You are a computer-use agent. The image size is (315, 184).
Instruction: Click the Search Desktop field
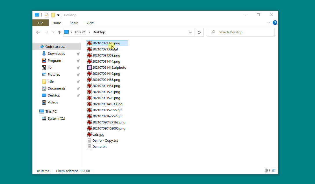(241, 32)
